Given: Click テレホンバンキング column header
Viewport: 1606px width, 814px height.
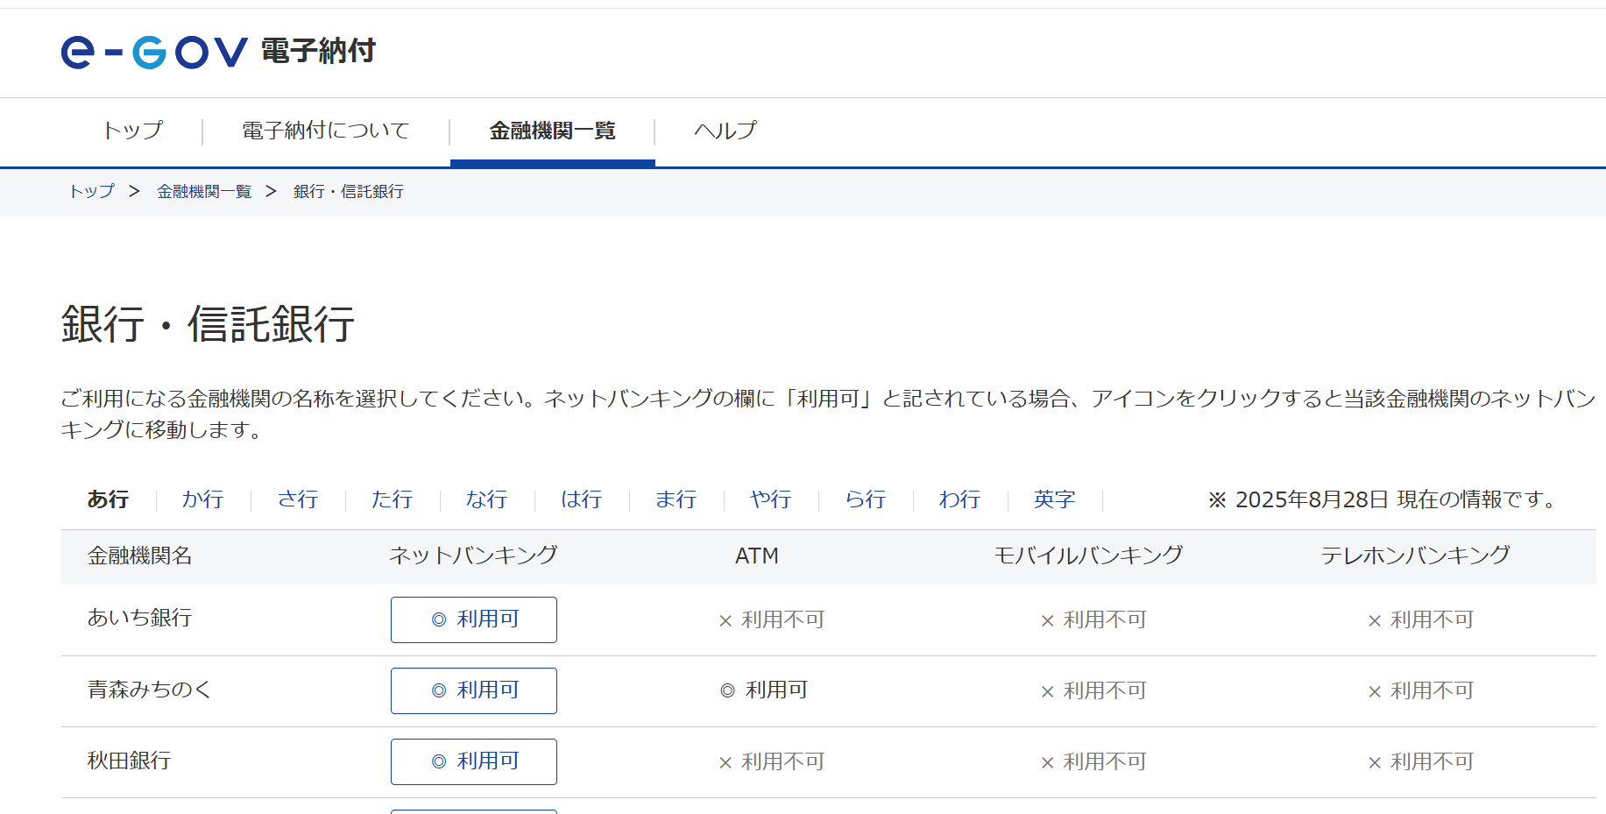Looking at the screenshot, I should 1416,556.
